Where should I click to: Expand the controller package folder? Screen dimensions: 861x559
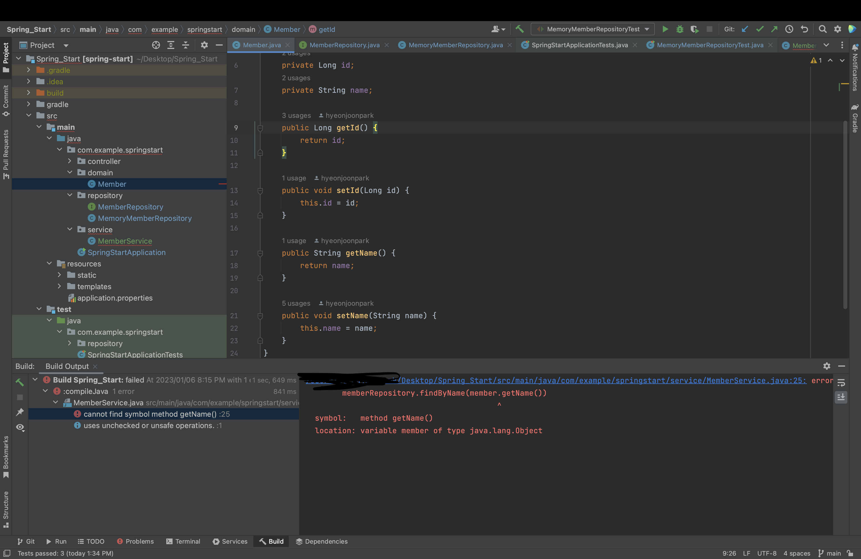pos(70,161)
